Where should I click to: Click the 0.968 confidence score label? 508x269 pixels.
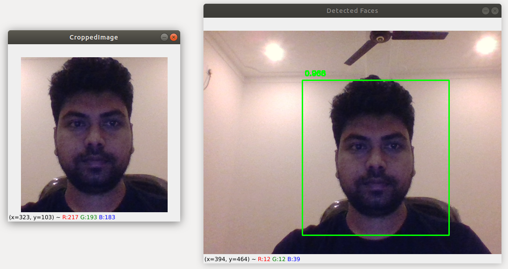pyautogui.click(x=315, y=73)
